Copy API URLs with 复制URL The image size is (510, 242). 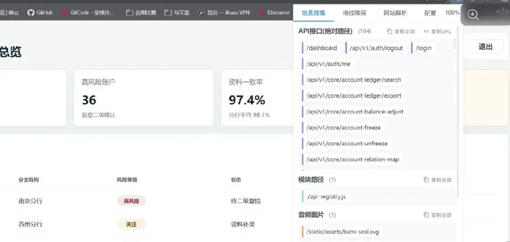tap(437, 32)
